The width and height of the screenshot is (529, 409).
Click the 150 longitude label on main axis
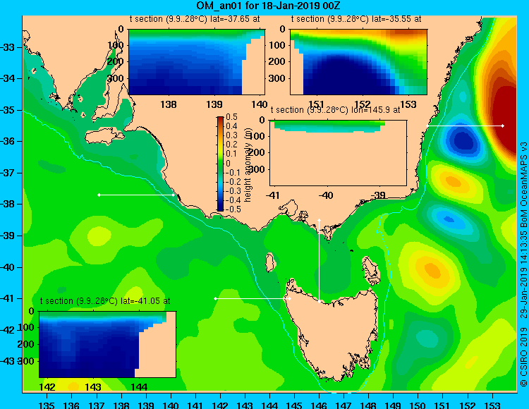pos(418,405)
